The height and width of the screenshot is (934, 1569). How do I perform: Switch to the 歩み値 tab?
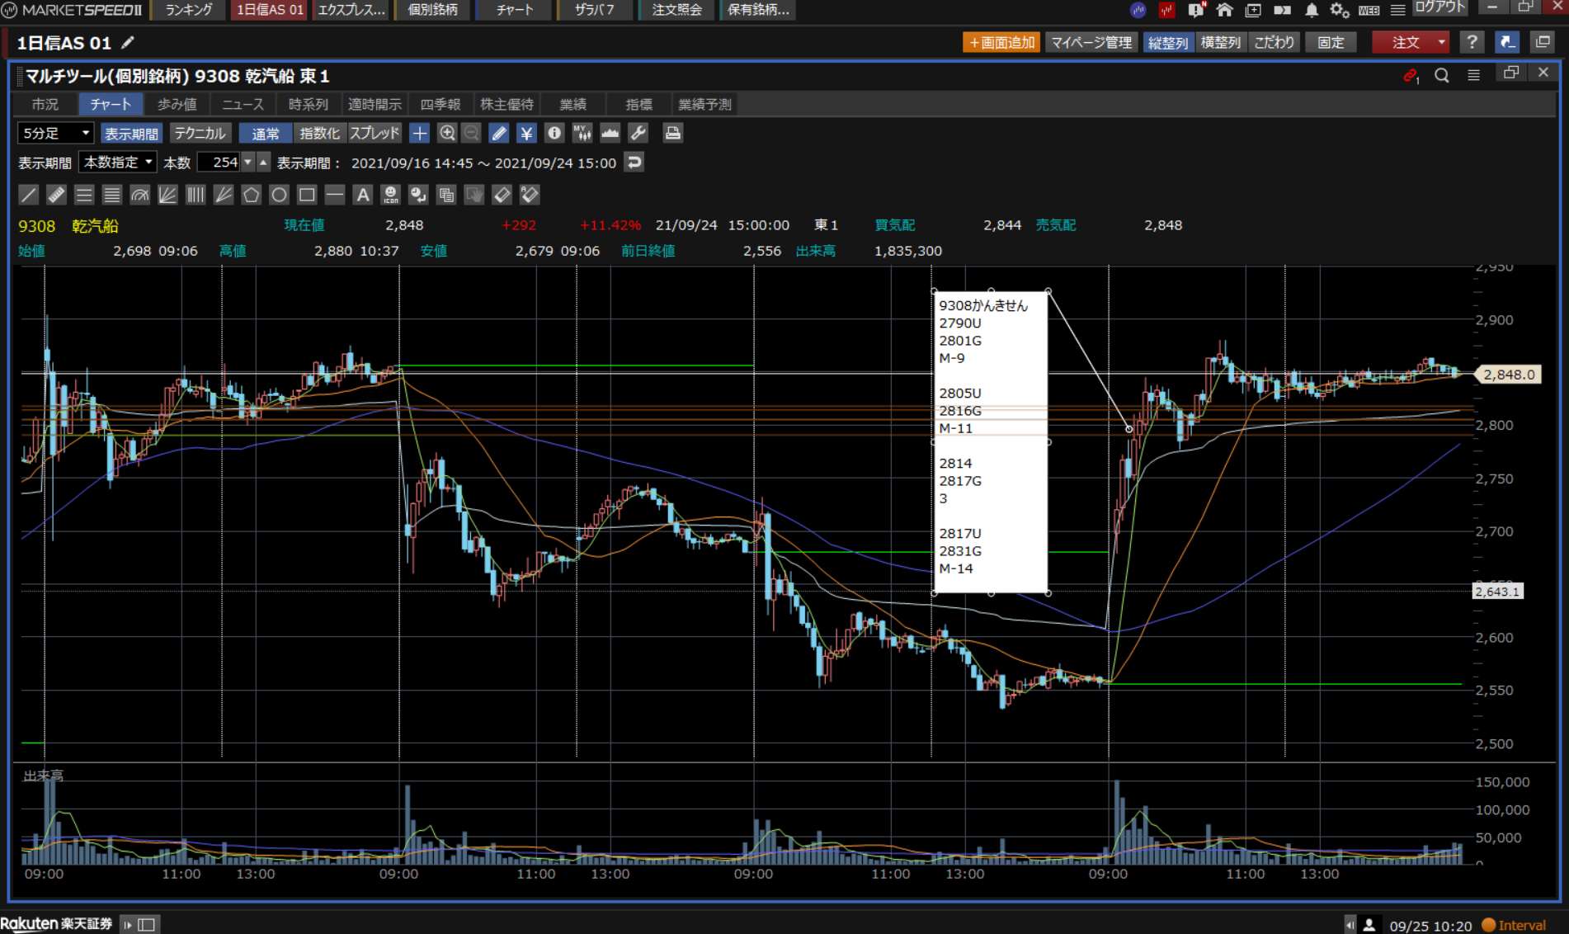pyautogui.click(x=177, y=104)
